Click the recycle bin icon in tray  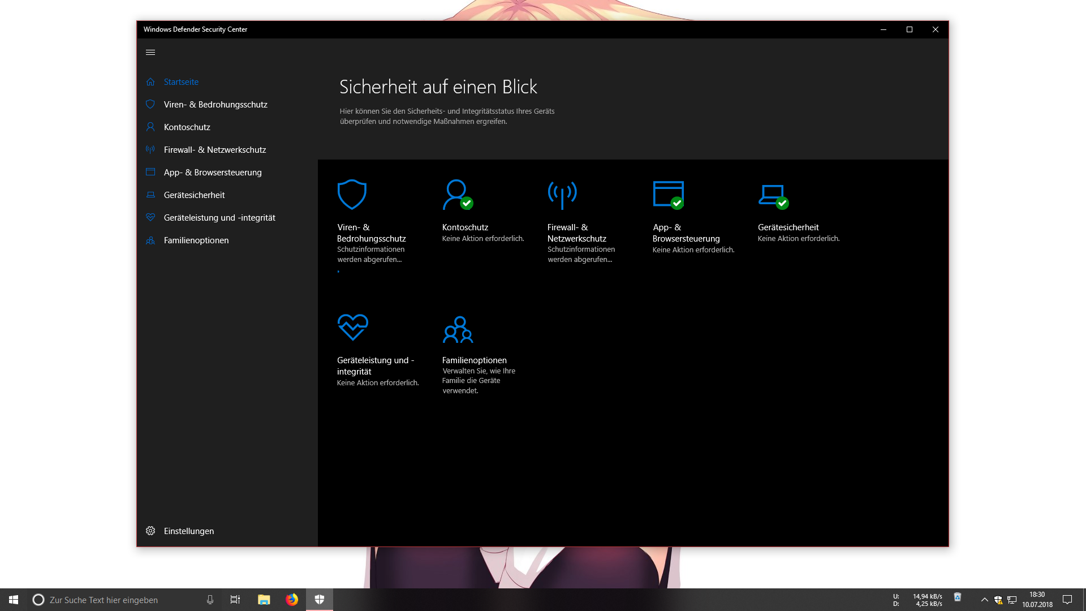(x=958, y=597)
